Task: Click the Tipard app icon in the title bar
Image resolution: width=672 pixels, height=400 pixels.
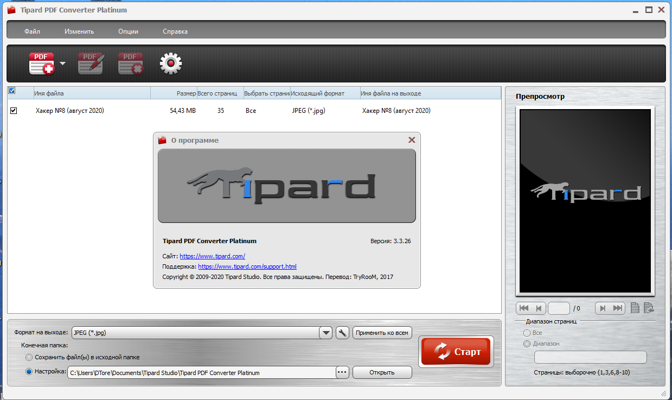Action: point(11,10)
